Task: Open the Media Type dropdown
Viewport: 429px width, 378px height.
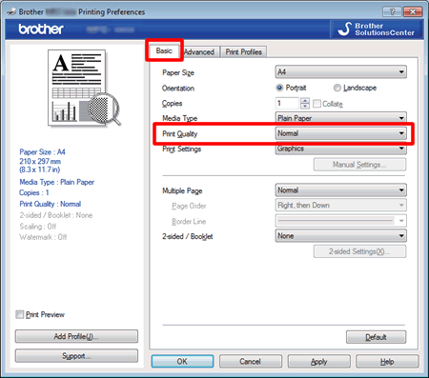Action: [340, 118]
